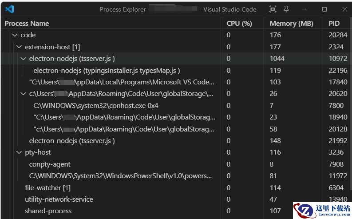Screen dimensions: 352x219
Task: Collapse the extension-host [1] node
Action: coord(19,47)
